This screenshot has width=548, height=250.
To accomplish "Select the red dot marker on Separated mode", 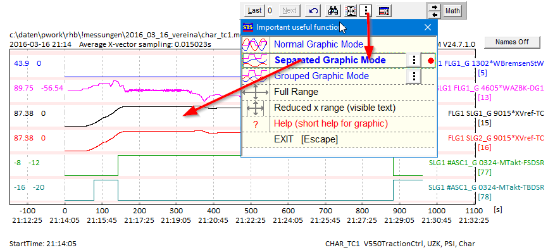I will tap(430, 61).
